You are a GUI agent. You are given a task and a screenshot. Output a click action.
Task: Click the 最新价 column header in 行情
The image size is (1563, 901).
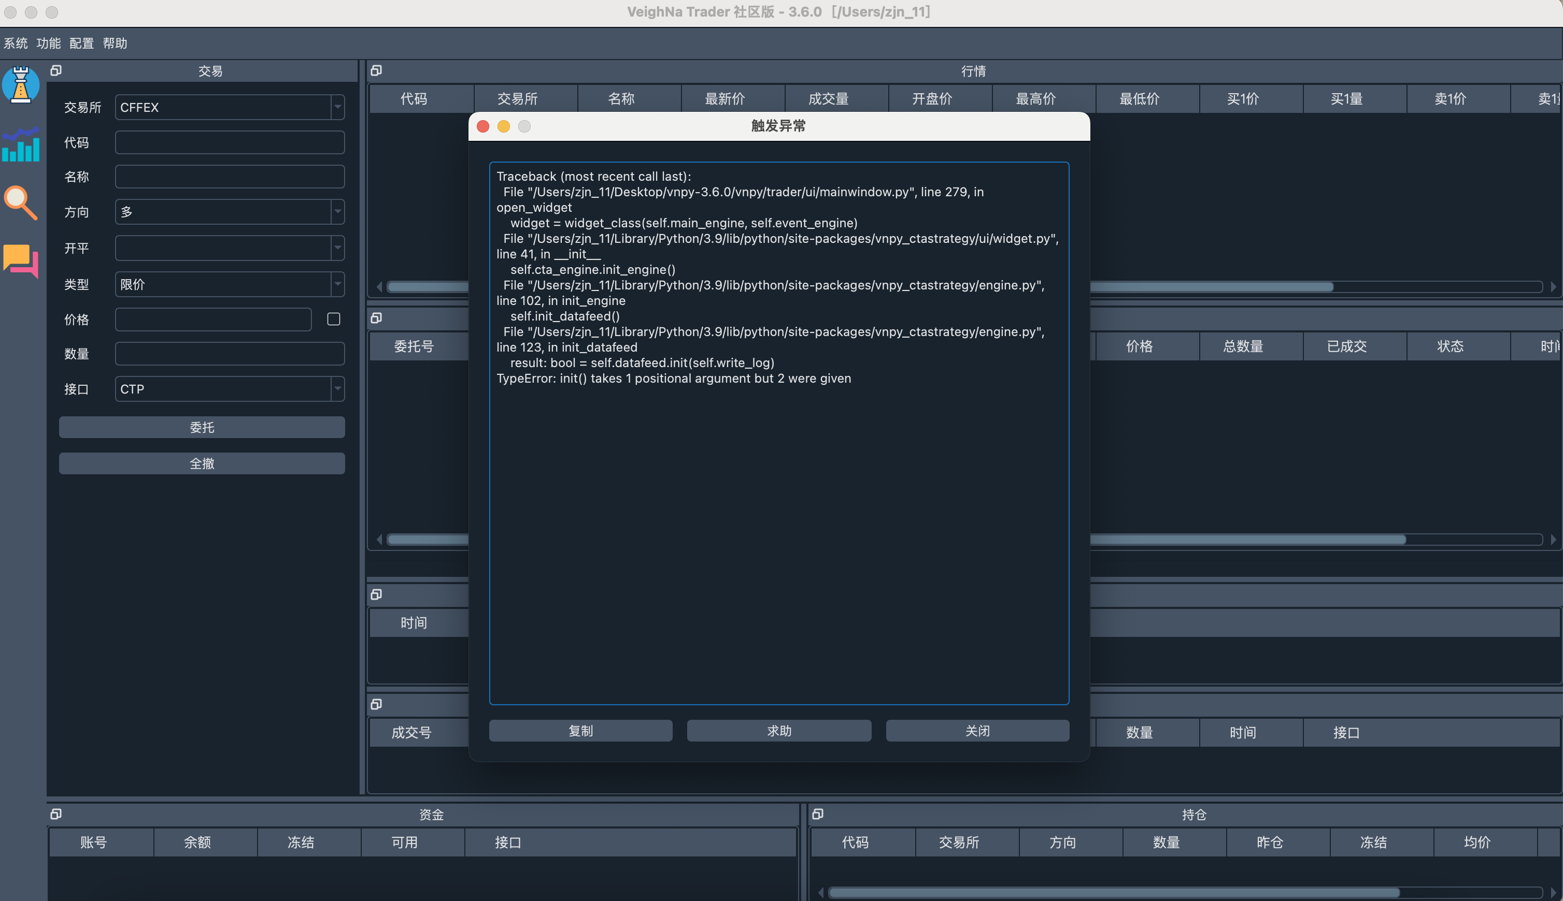tap(724, 99)
